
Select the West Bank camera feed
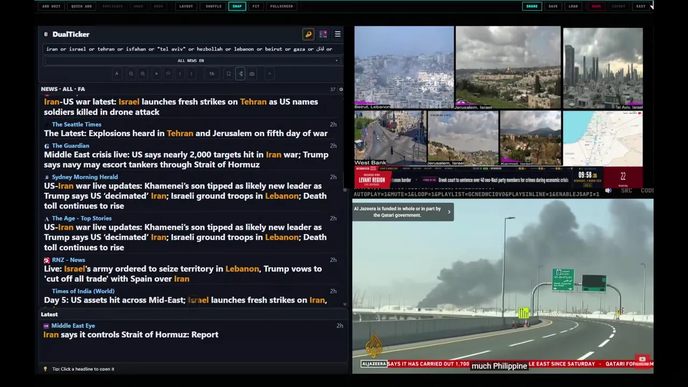click(x=390, y=138)
